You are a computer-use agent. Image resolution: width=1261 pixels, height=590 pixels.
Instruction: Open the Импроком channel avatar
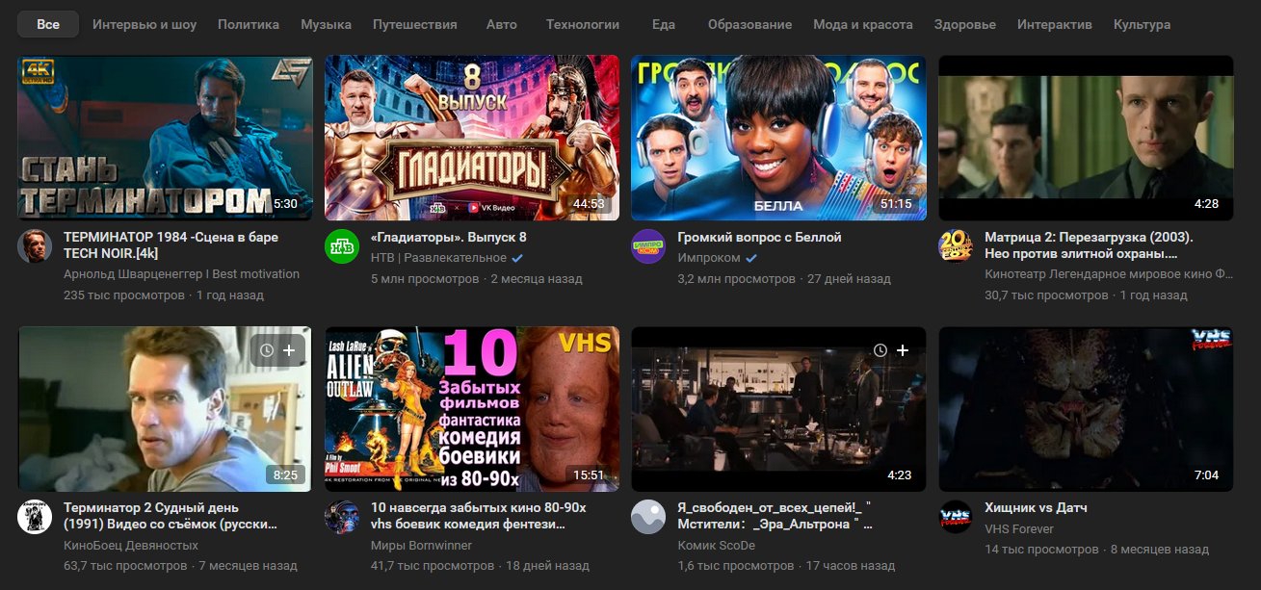click(648, 246)
